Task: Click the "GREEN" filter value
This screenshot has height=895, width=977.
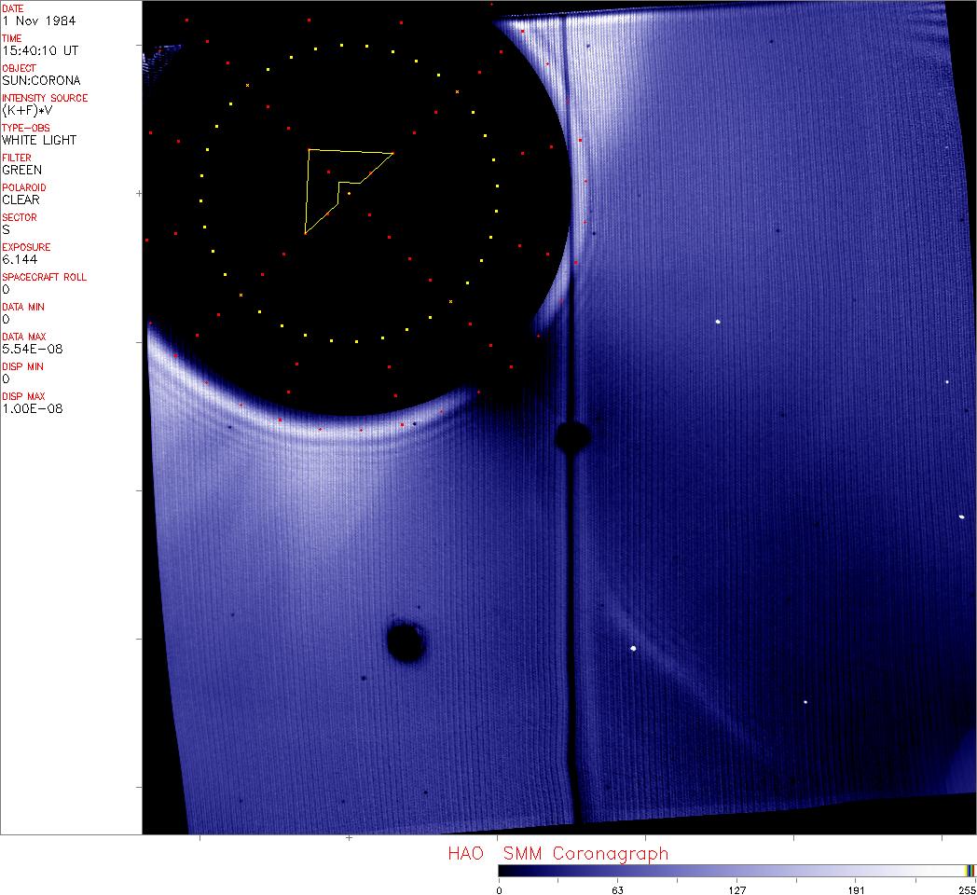Action: pos(21,170)
